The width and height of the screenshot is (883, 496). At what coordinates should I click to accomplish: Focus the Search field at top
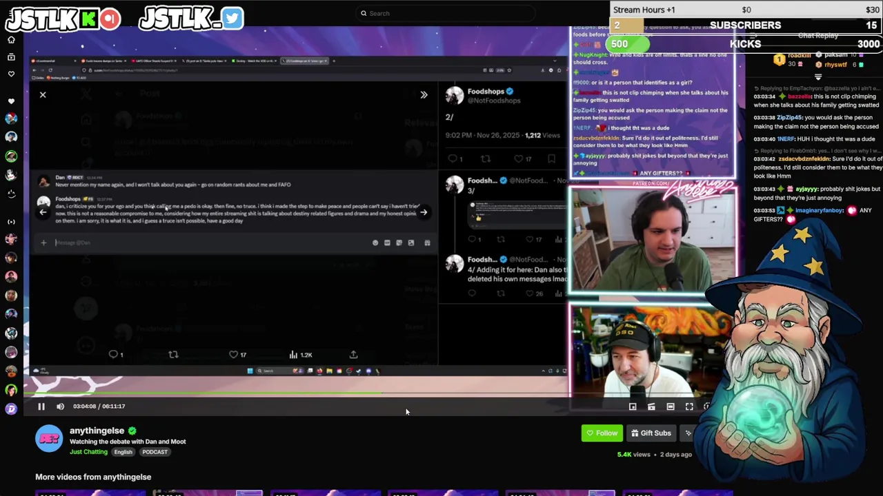pos(445,13)
